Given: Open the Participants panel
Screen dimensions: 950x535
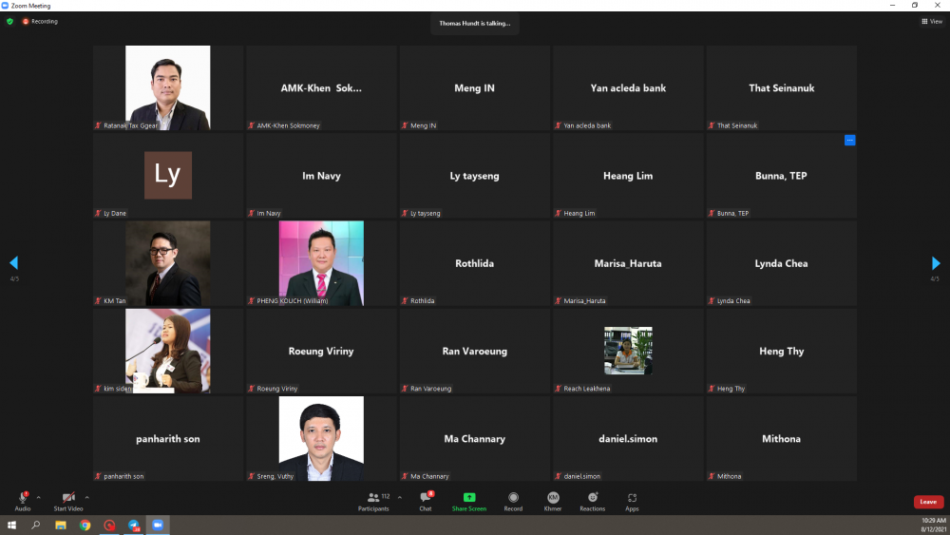Looking at the screenshot, I should [374, 501].
